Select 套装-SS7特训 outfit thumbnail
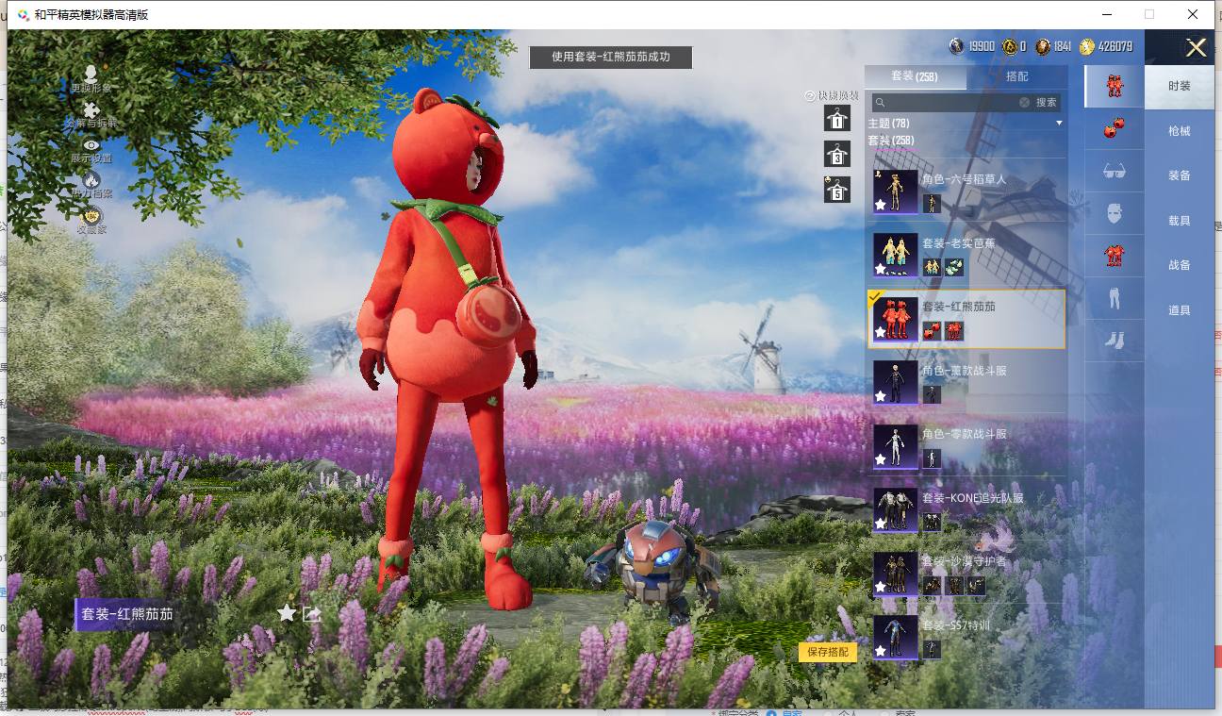 (x=895, y=637)
